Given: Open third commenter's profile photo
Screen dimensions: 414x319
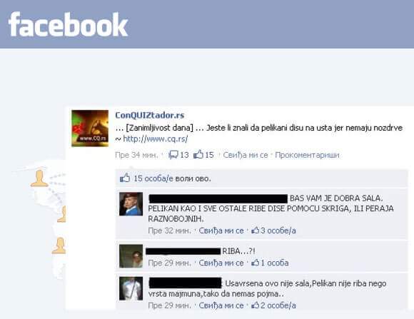Looking at the screenshot, I should (x=131, y=288).
